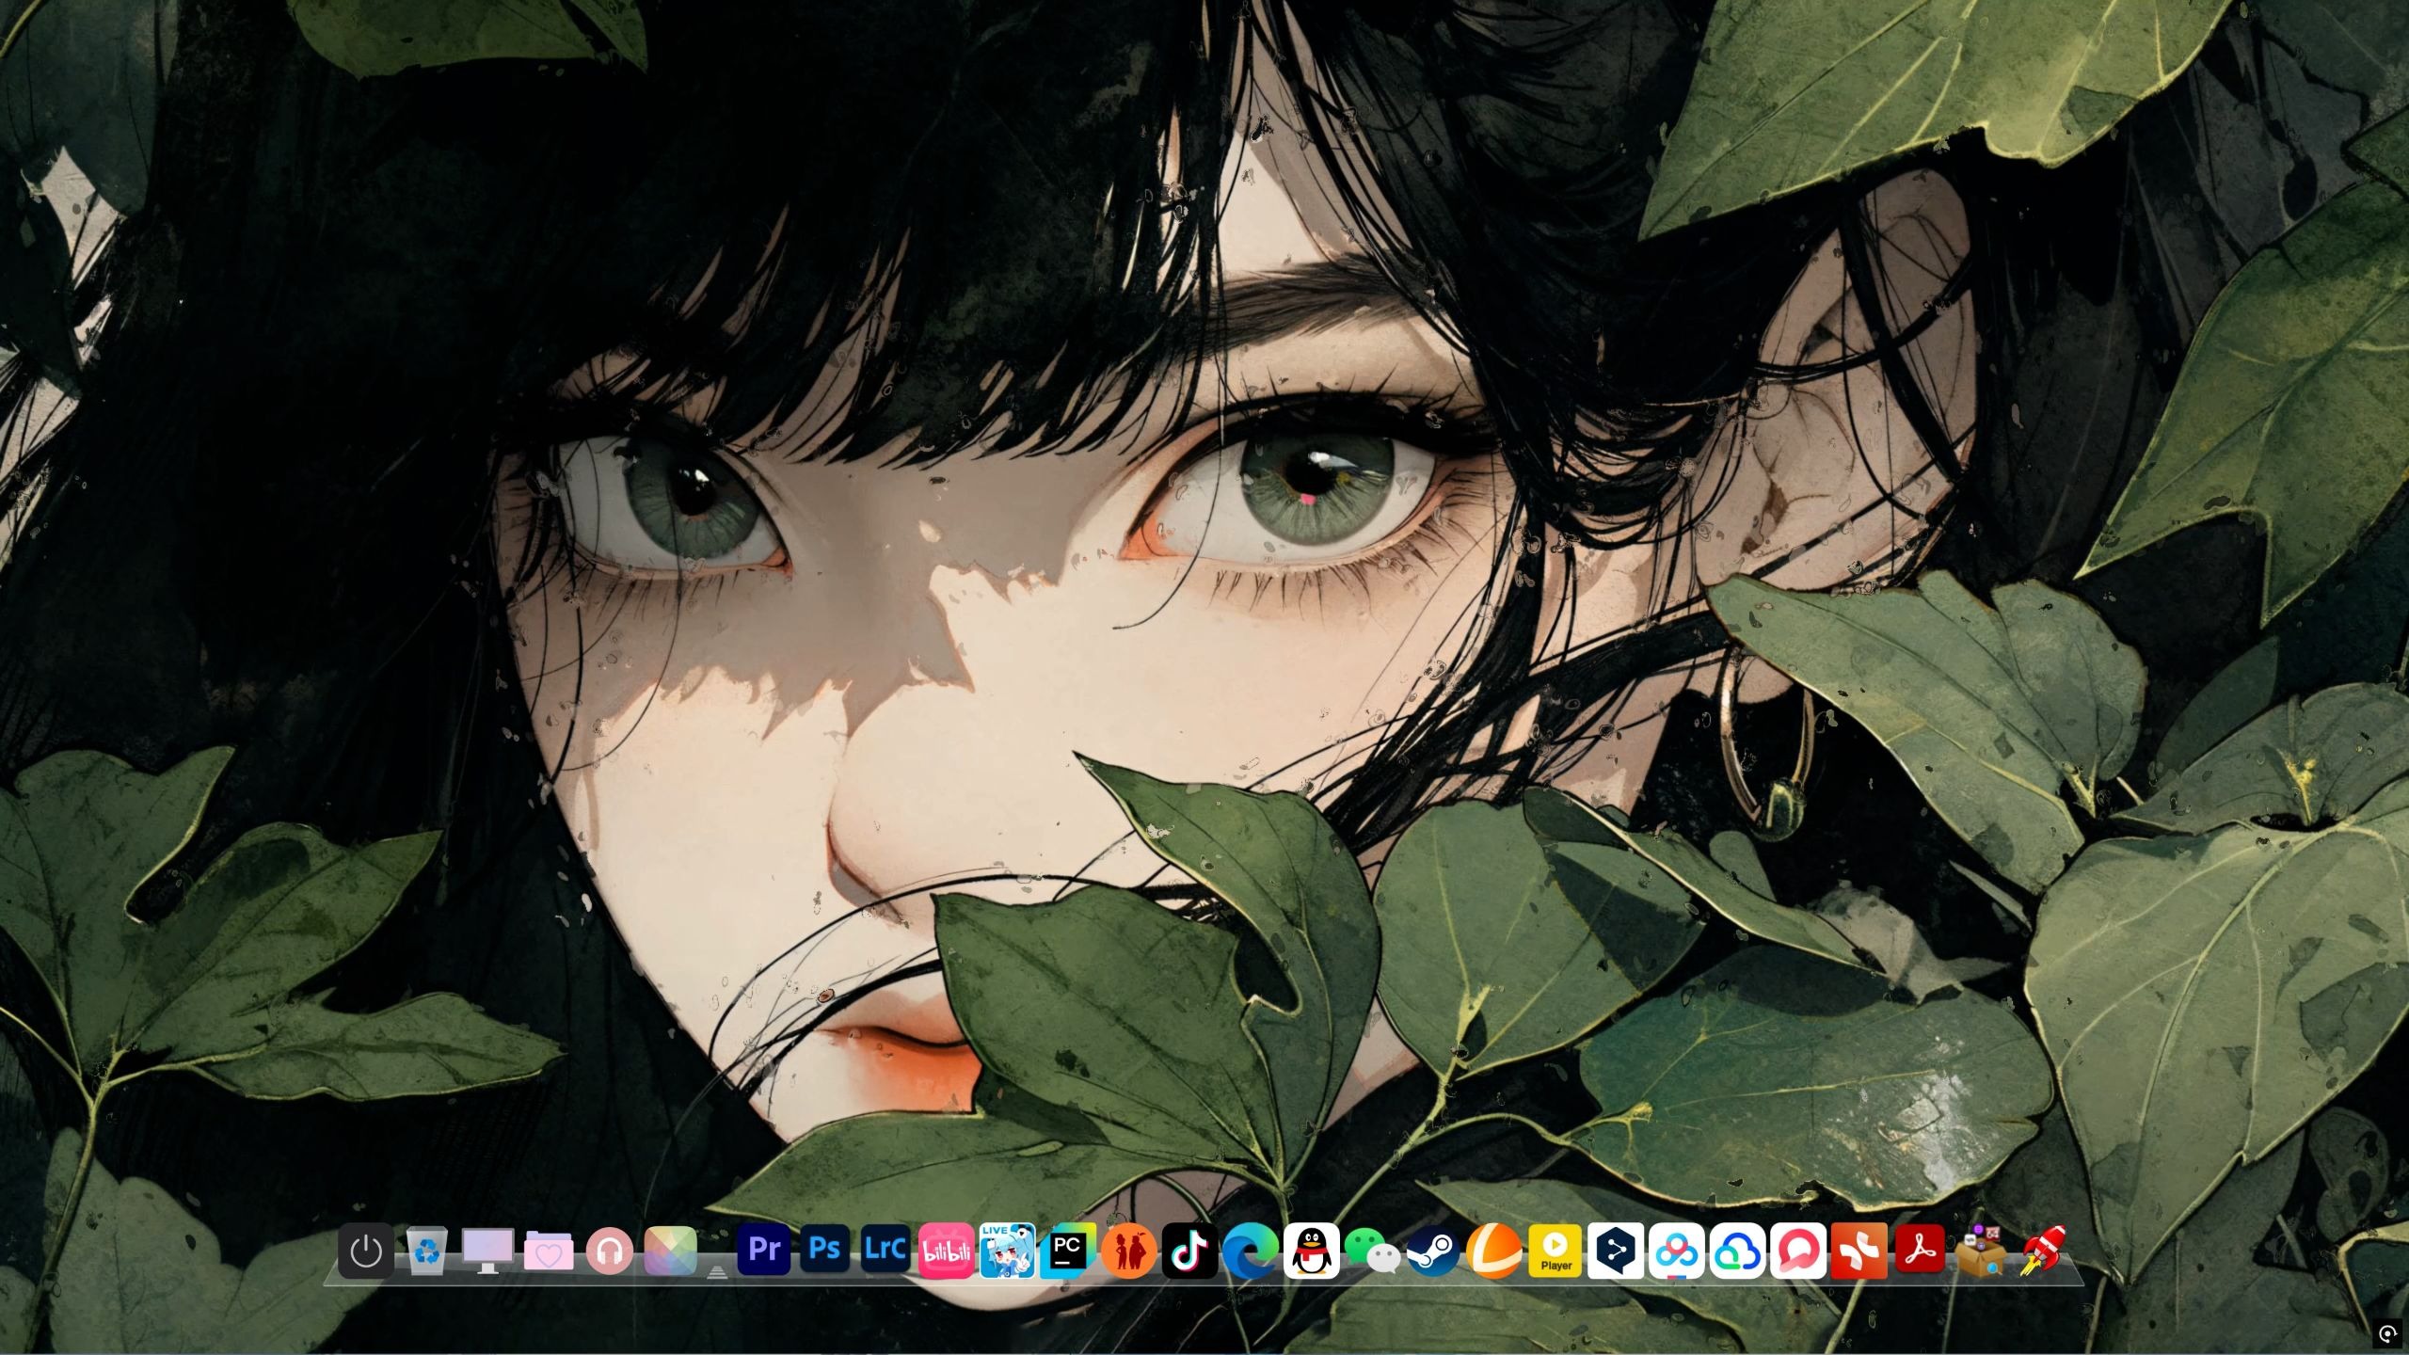
Task: Launch the yellow Player app
Action: pos(1555,1251)
